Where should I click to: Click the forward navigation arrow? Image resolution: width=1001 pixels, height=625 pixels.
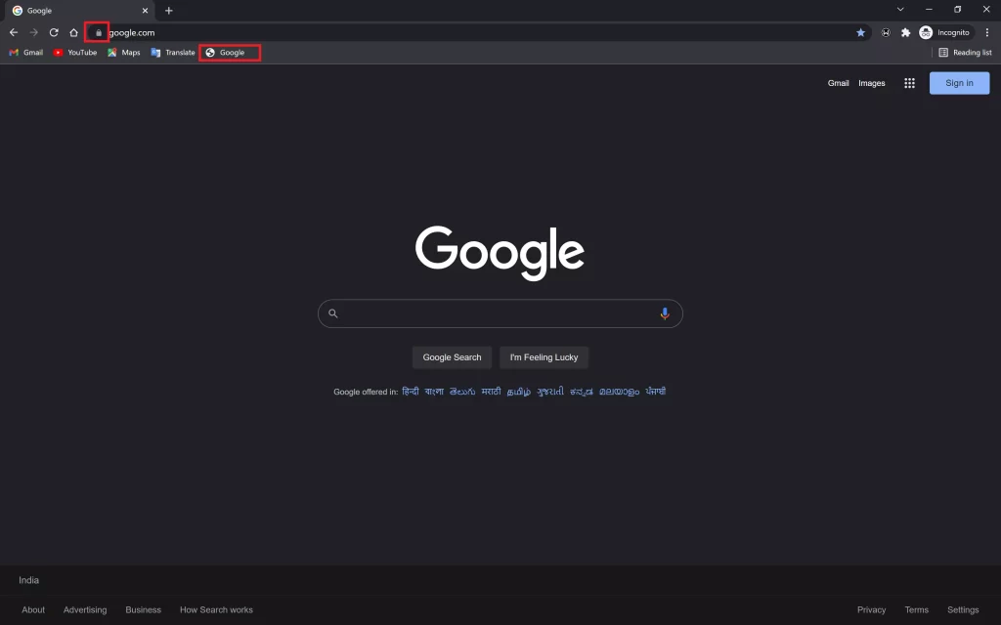[x=34, y=32]
